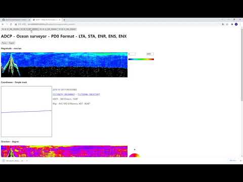This screenshot has height=182, width=243.
Task: Click the Direction degree label
Action: 10,142
